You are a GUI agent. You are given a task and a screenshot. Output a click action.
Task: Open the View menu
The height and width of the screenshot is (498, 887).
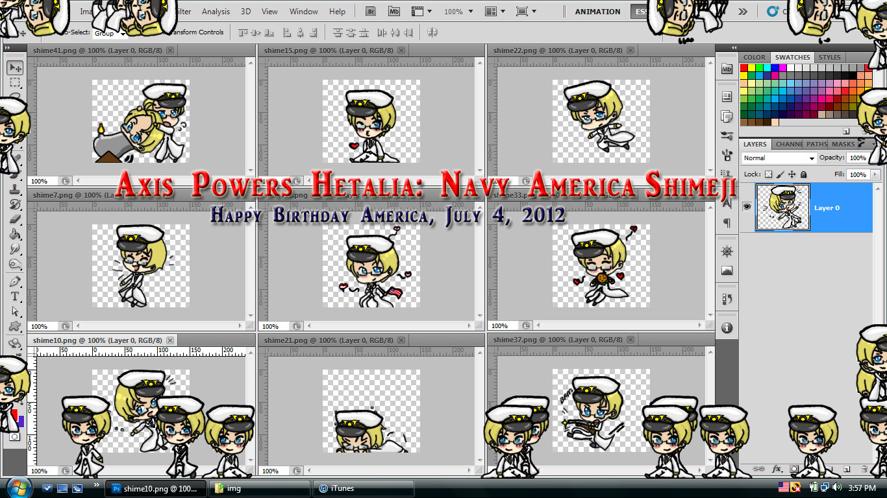(269, 12)
